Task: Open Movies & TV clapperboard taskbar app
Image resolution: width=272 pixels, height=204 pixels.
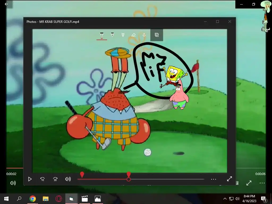Action: [85, 199]
